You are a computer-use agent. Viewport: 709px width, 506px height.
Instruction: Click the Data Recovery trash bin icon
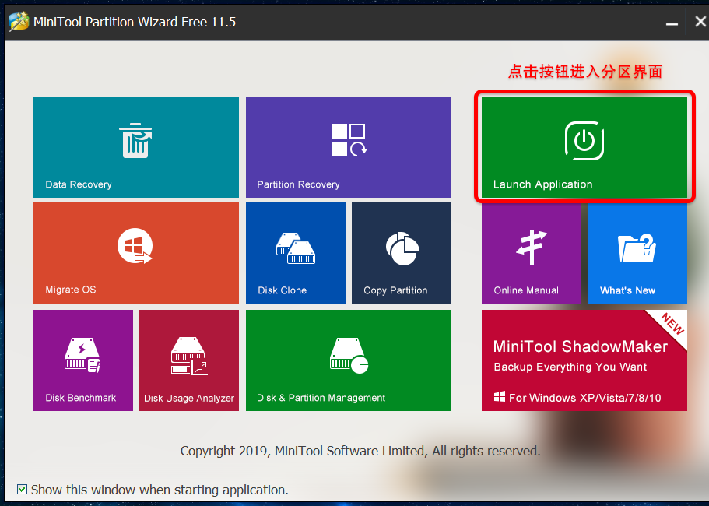coord(135,140)
